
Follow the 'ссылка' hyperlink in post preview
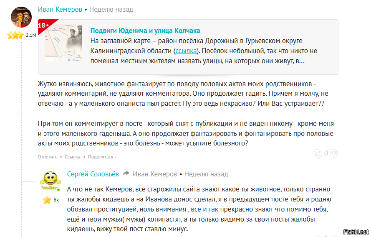pyautogui.click(x=186, y=51)
